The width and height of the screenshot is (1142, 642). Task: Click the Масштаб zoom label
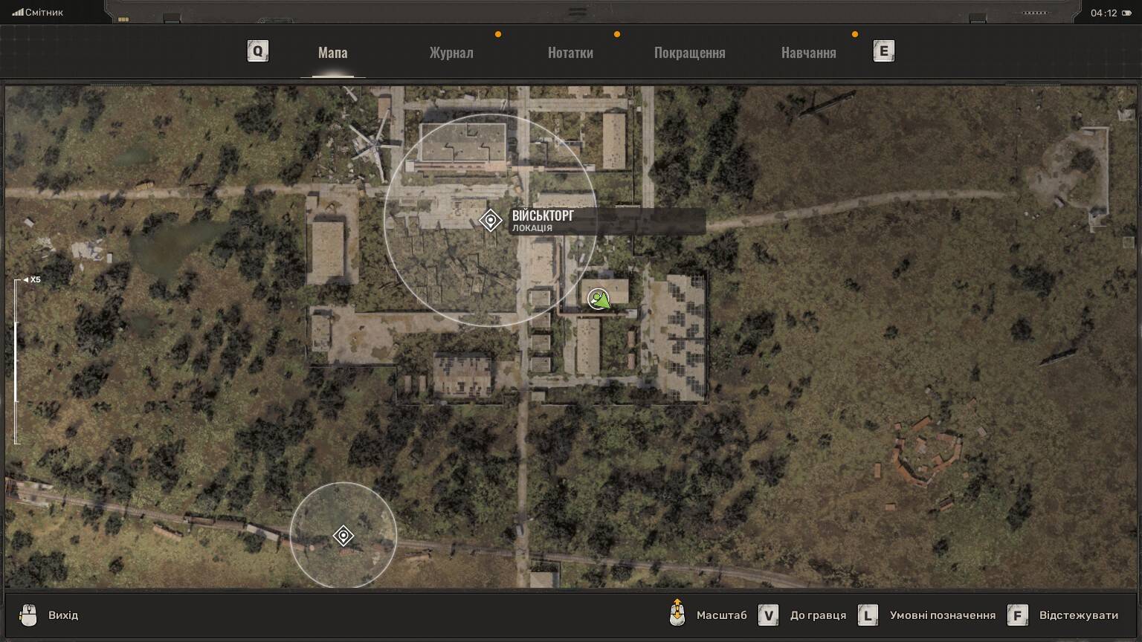tap(721, 615)
